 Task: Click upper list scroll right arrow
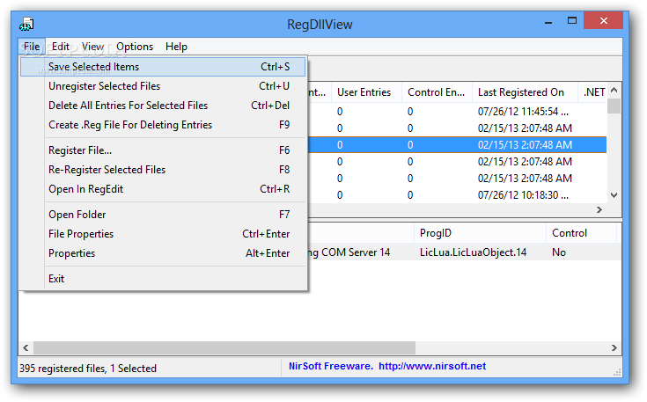point(599,210)
